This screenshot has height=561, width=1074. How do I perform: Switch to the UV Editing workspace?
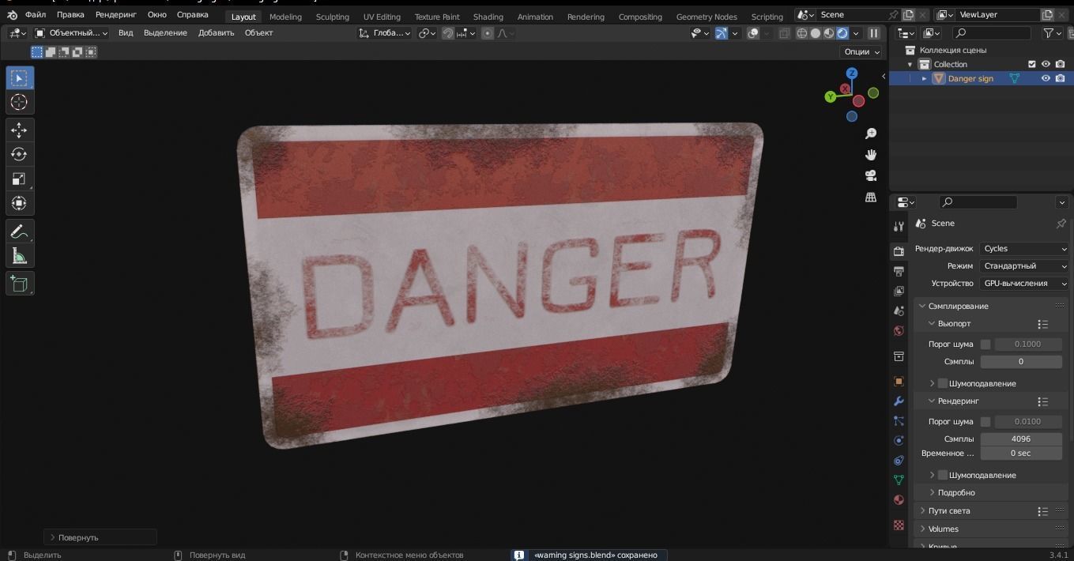tap(382, 16)
